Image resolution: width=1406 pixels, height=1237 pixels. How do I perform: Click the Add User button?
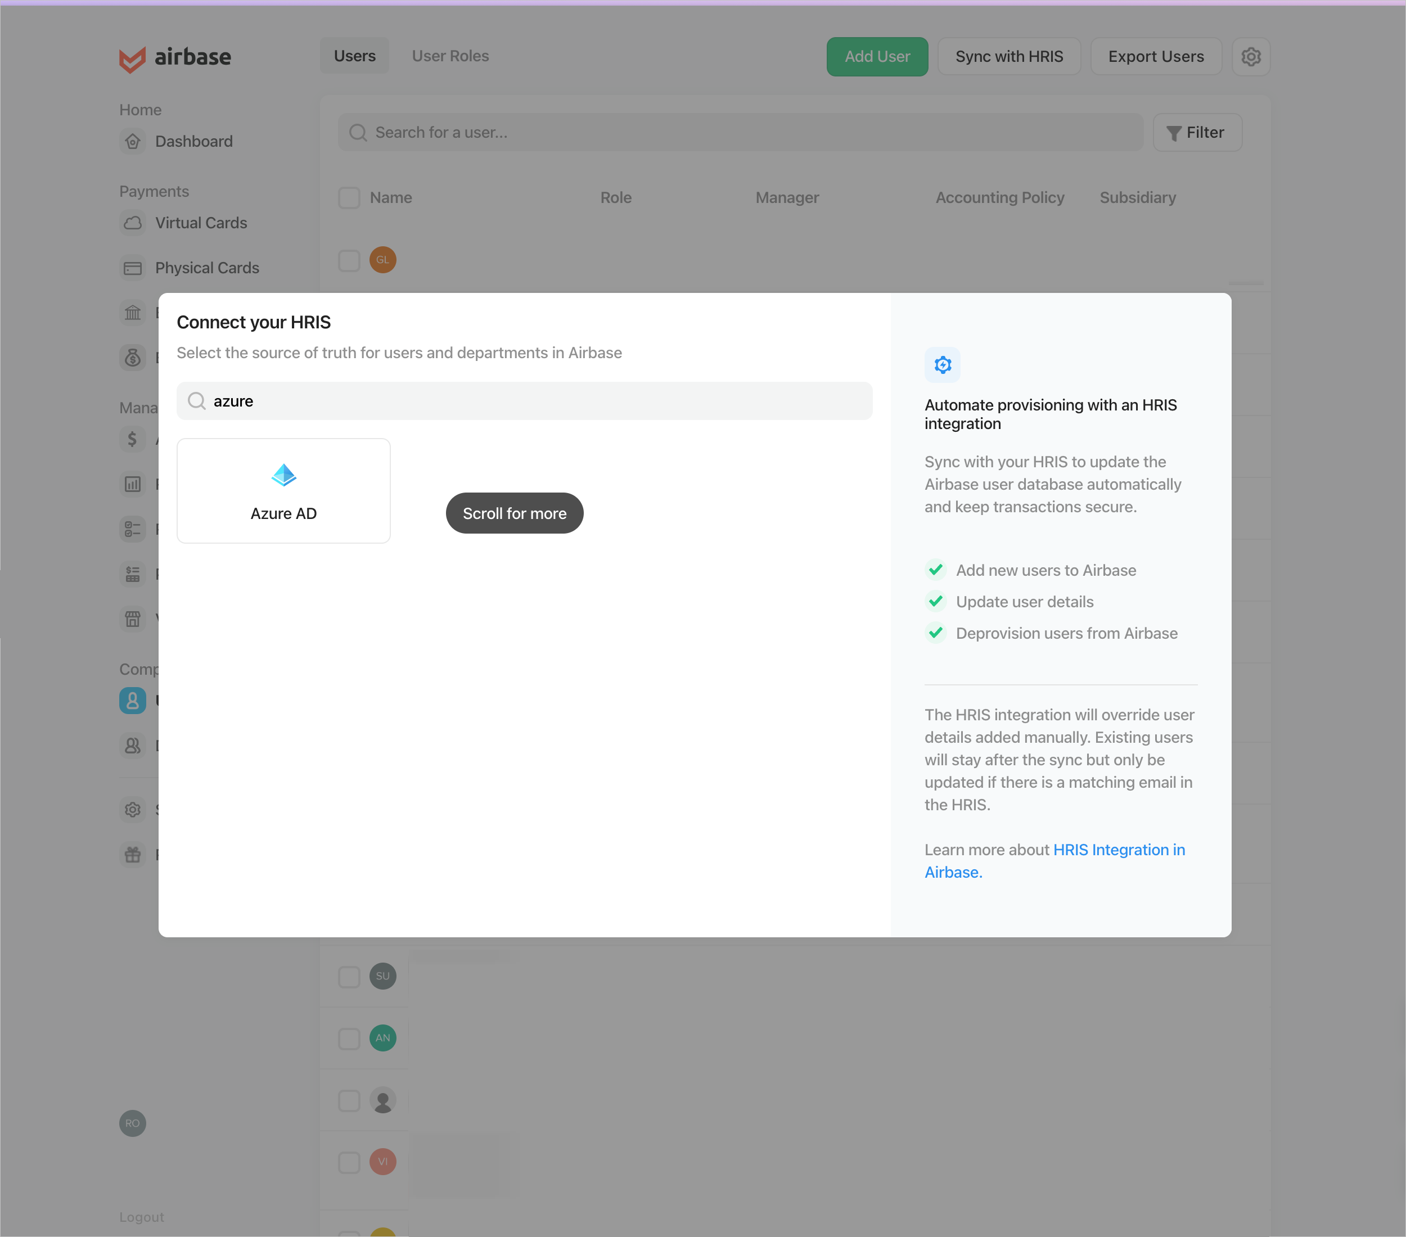(877, 56)
